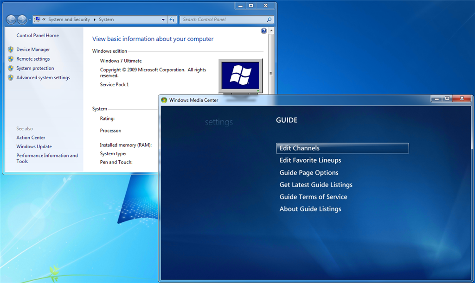Open Help with the blue question mark

click(264, 31)
